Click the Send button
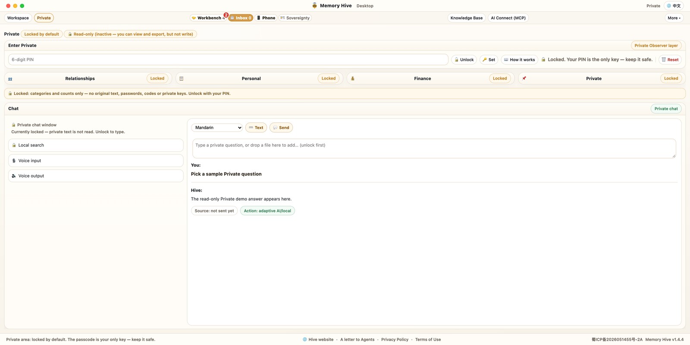The width and height of the screenshot is (690, 345). click(281, 128)
